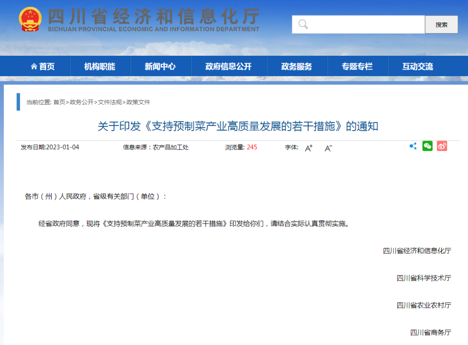Open the 互动交流 menu
This screenshot has width=468, height=345.
point(417,66)
